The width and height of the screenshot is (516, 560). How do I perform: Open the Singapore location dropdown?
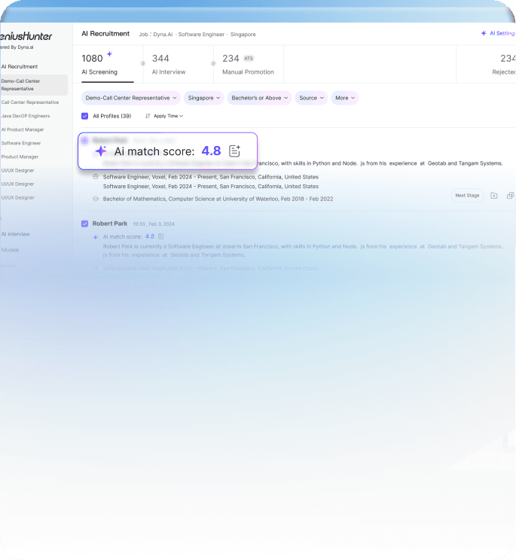click(204, 98)
